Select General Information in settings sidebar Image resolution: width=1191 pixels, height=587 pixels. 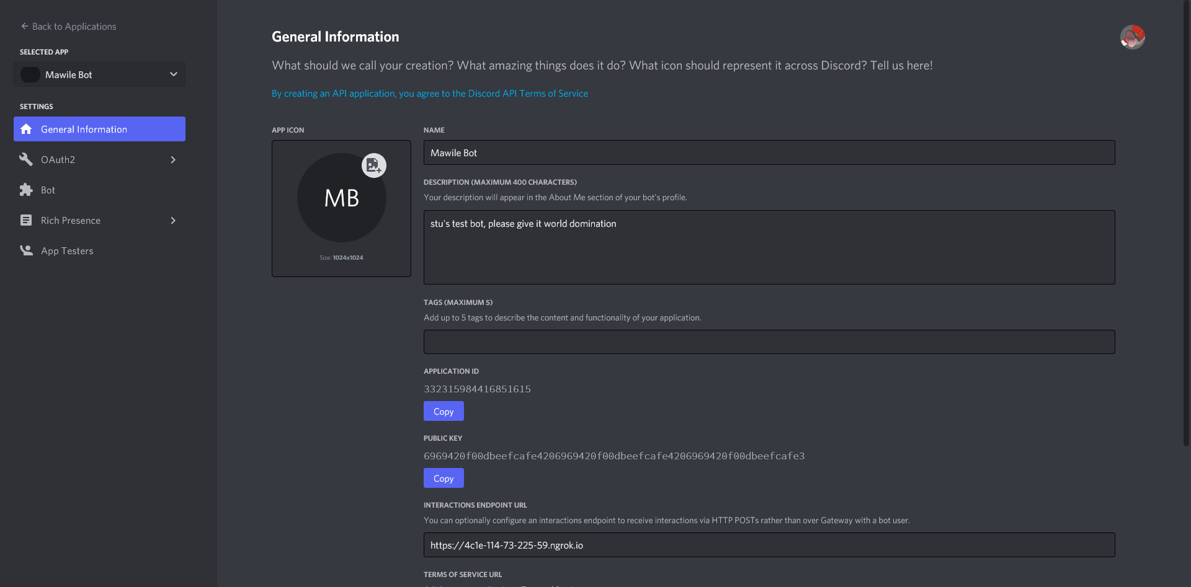pos(99,129)
